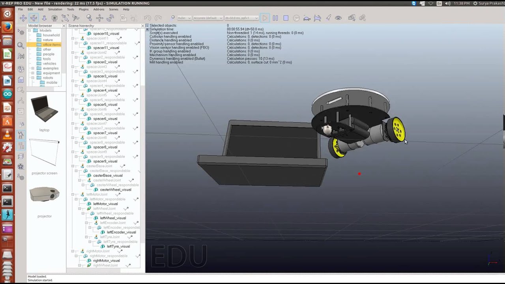Image resolution: width=505 pixels, height=284 pixels.
Task: Toggle visualization with the eye icon
Action: coord(339,18)
